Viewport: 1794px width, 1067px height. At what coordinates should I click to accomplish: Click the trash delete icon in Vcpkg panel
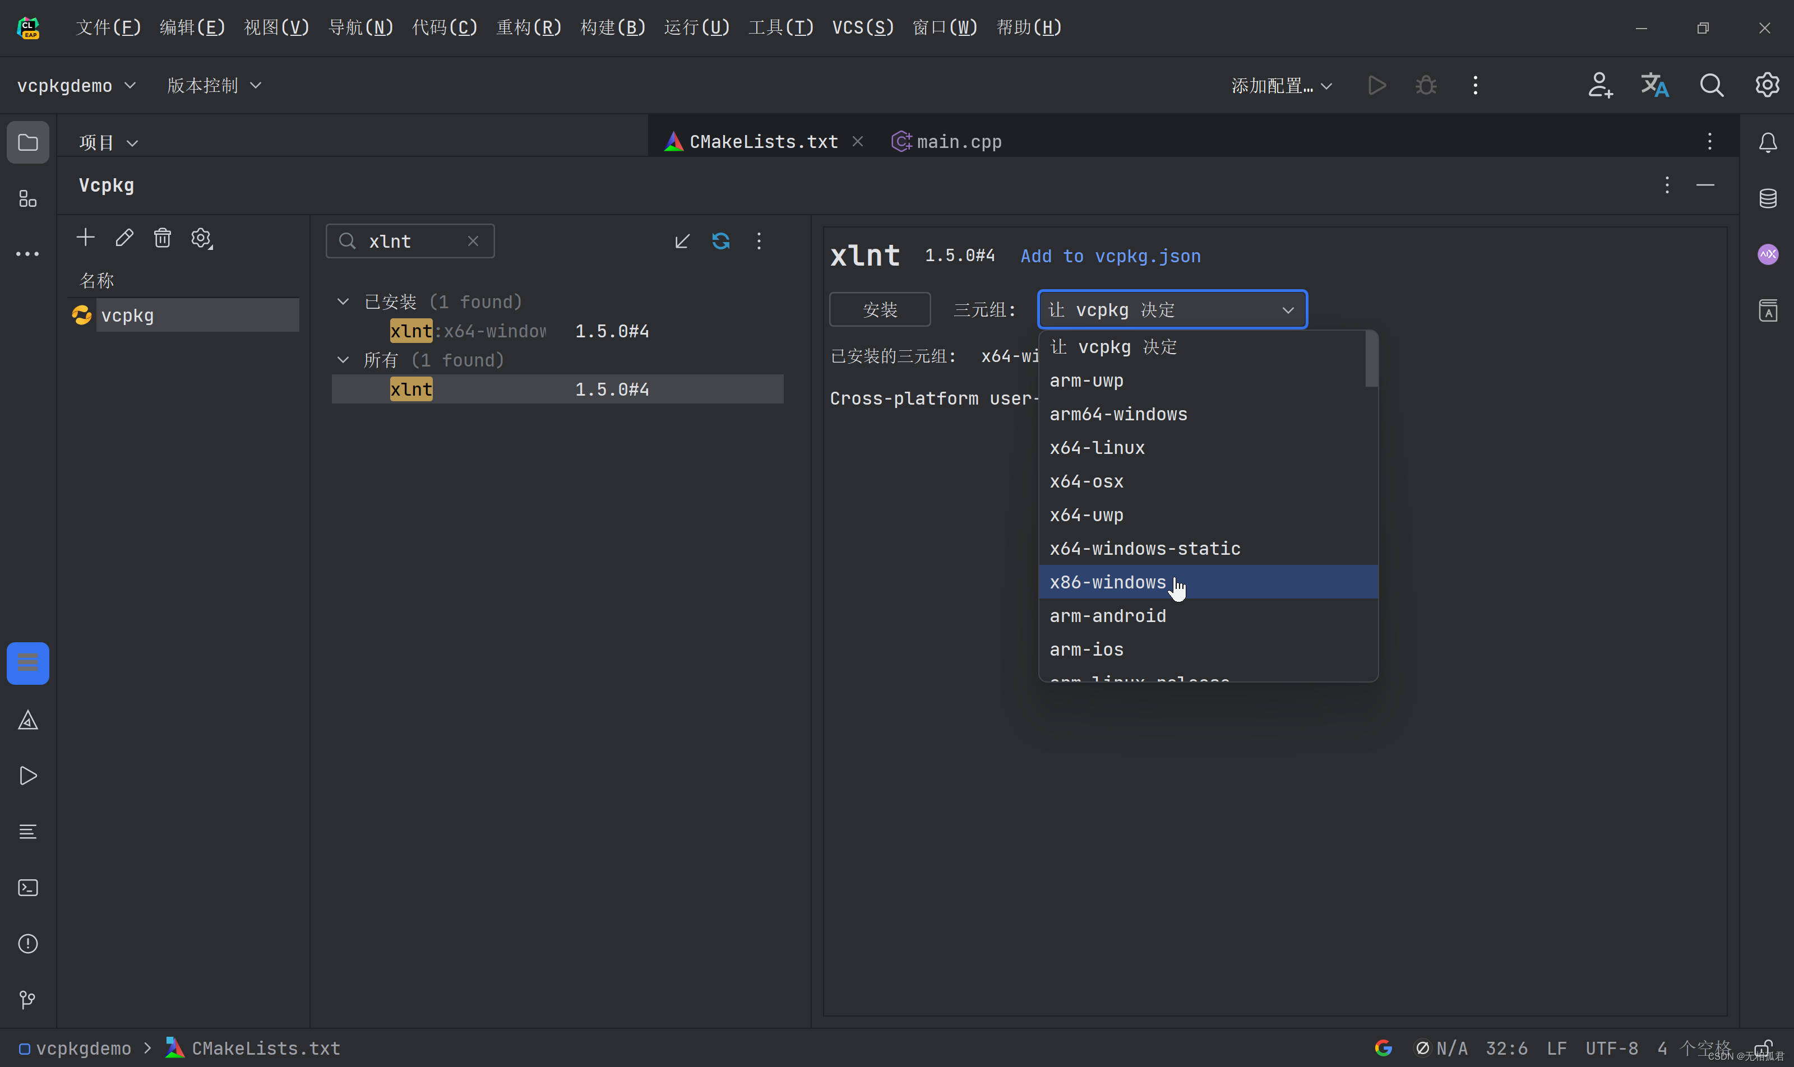tap(163, 238)
